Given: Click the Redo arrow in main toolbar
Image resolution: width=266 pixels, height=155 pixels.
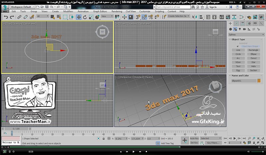Looking at the screenshot, I should pyautogui.click(x=12, y=17).
